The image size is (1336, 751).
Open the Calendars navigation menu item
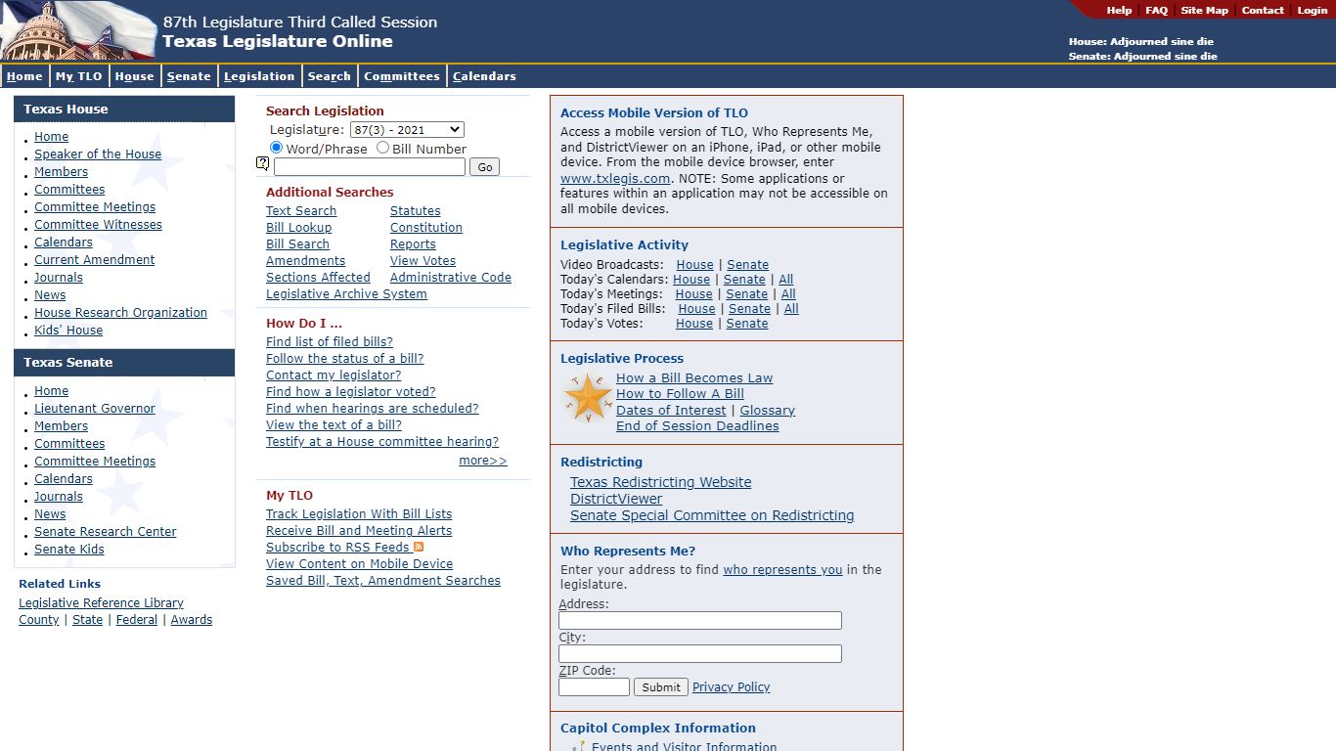point(484,76)
